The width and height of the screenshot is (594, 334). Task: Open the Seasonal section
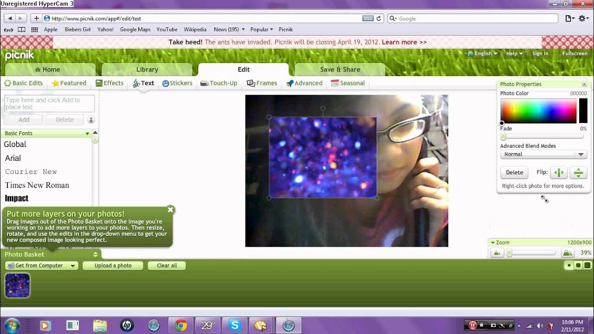348,83
